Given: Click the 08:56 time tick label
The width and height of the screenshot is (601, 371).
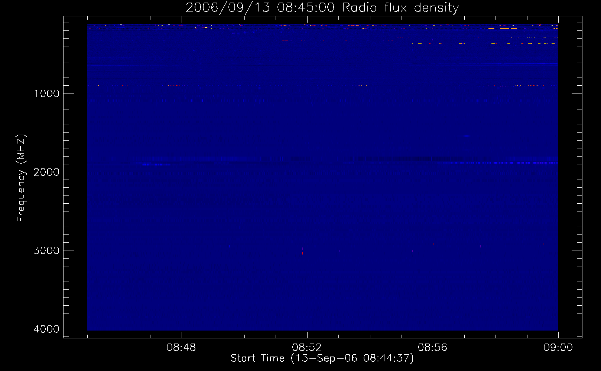Looking at the screenshot, I should [433, 348].
